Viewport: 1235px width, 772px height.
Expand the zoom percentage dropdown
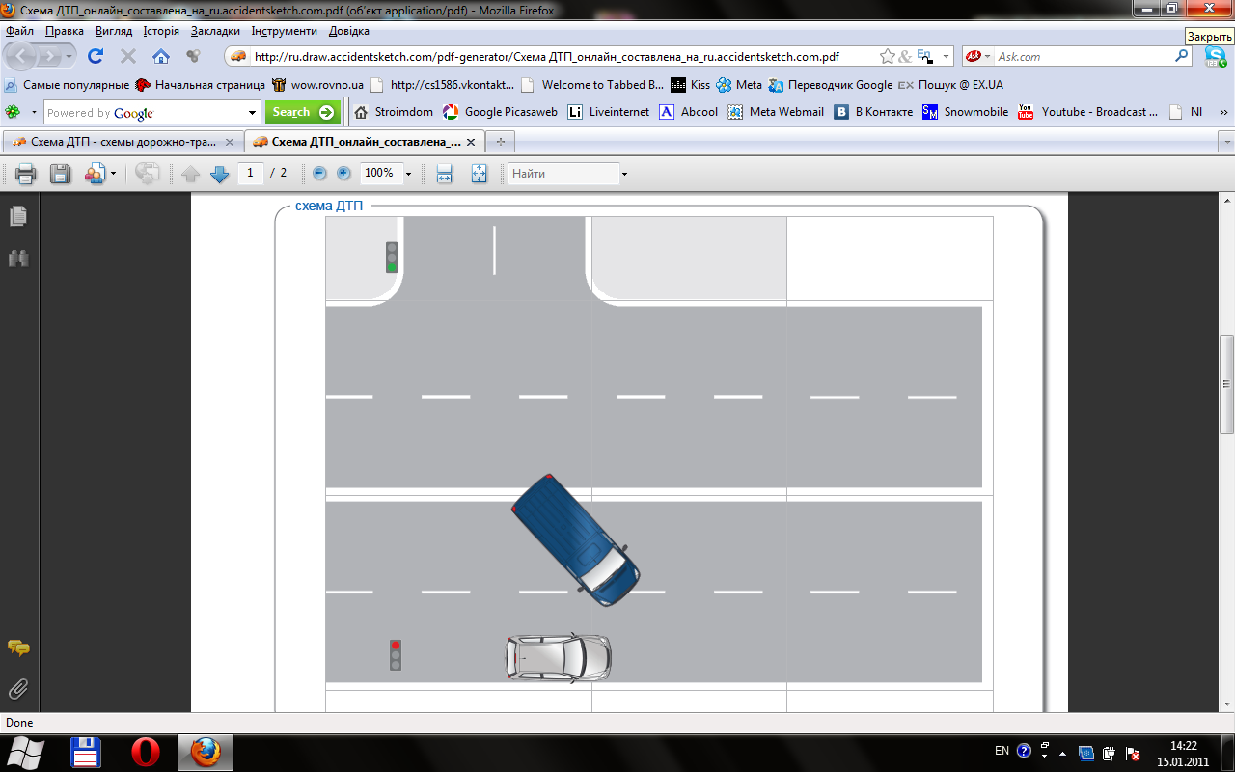point(408,174)
